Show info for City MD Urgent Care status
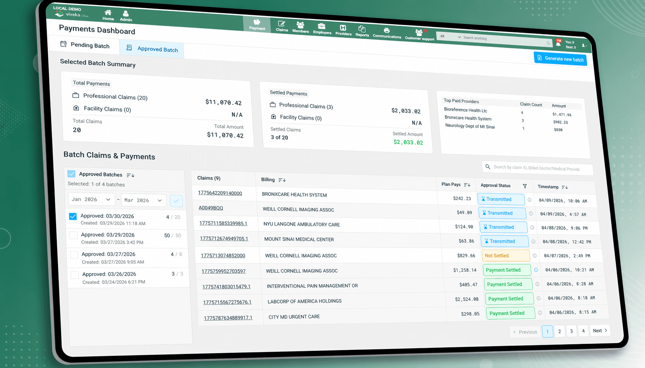This screenshot has height=368, width=645. point(540,312)
